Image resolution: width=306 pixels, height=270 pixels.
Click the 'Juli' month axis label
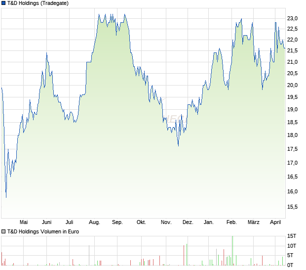pyautogui.click(x=69, y=223)
